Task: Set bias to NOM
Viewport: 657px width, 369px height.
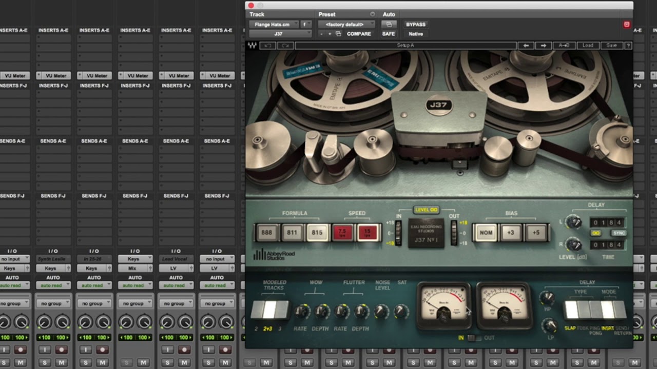Action: point(486,233)
